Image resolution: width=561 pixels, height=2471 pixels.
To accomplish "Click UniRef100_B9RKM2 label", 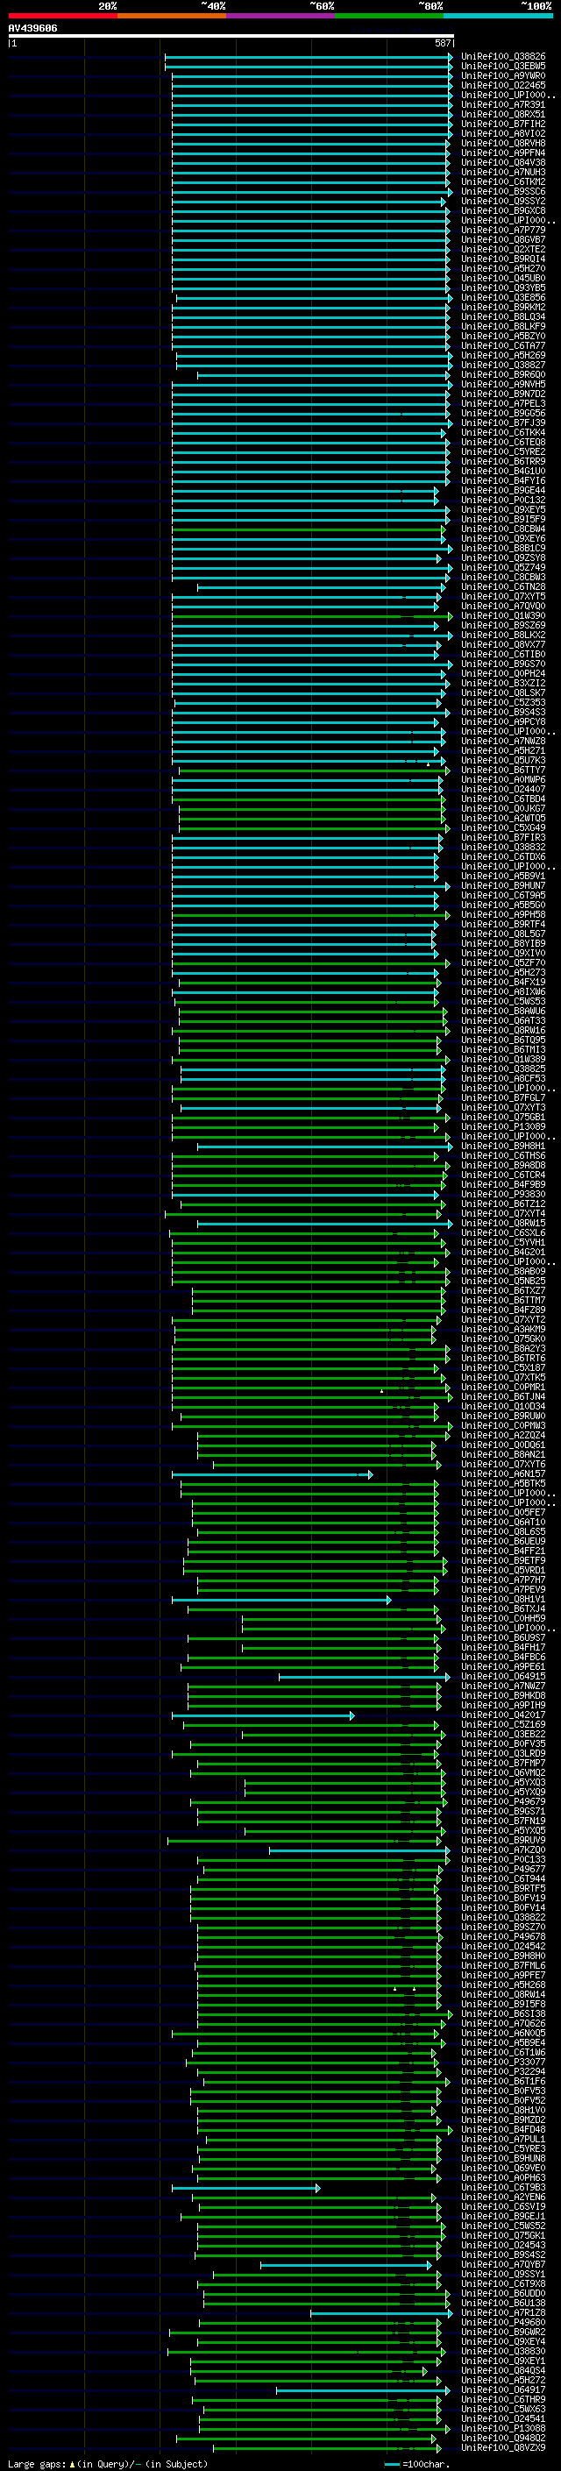I will [503, 307].
